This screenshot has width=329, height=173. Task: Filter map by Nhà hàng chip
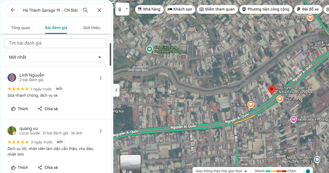tap(149, 9)
